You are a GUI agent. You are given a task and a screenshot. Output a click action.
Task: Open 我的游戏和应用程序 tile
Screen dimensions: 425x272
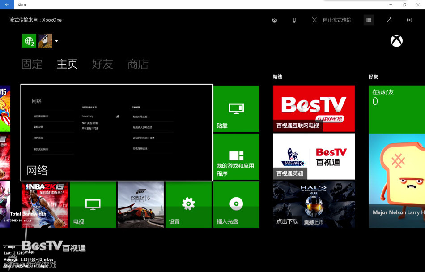[x=236, y=157]
